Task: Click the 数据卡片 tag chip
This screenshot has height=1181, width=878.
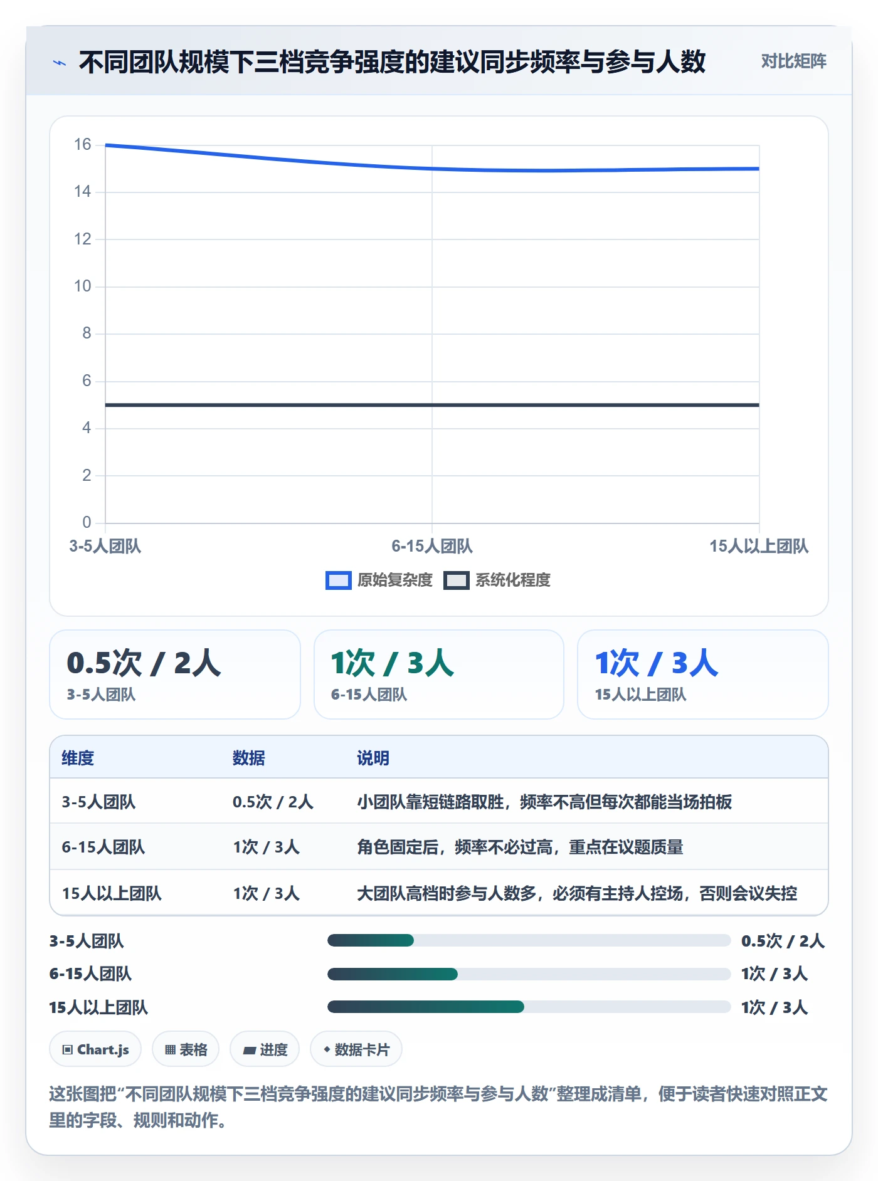Action: coord(356,1049)
